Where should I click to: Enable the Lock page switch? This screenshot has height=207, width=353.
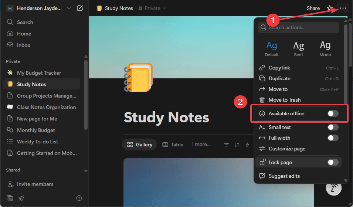point(333,162)
